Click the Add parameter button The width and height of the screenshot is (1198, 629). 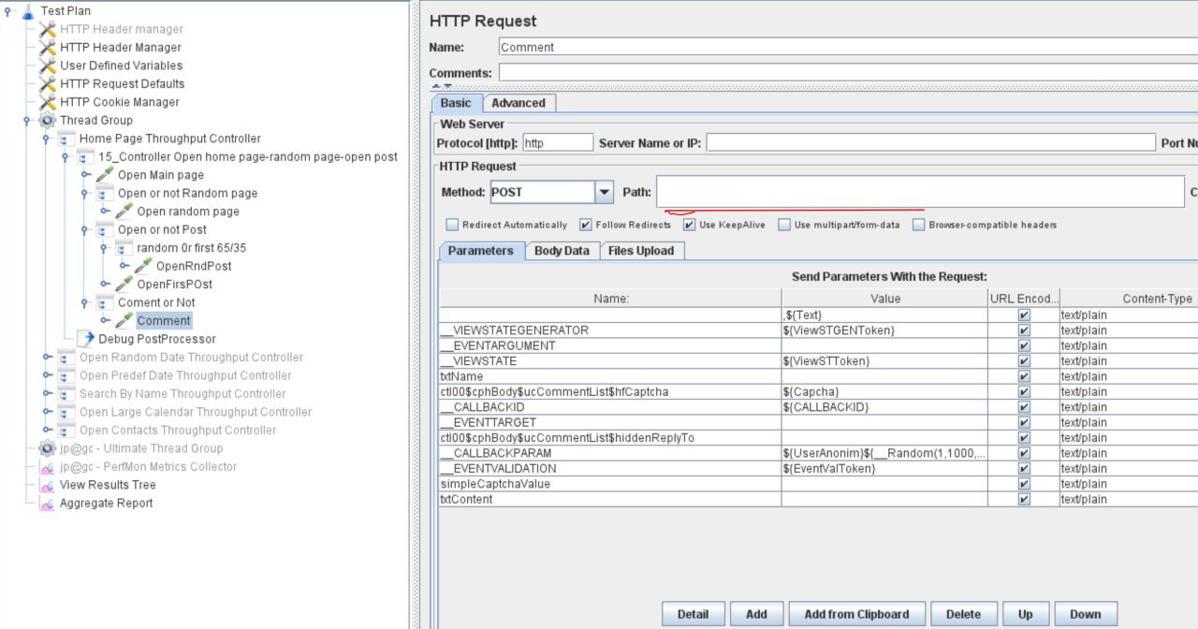point(756,614)
